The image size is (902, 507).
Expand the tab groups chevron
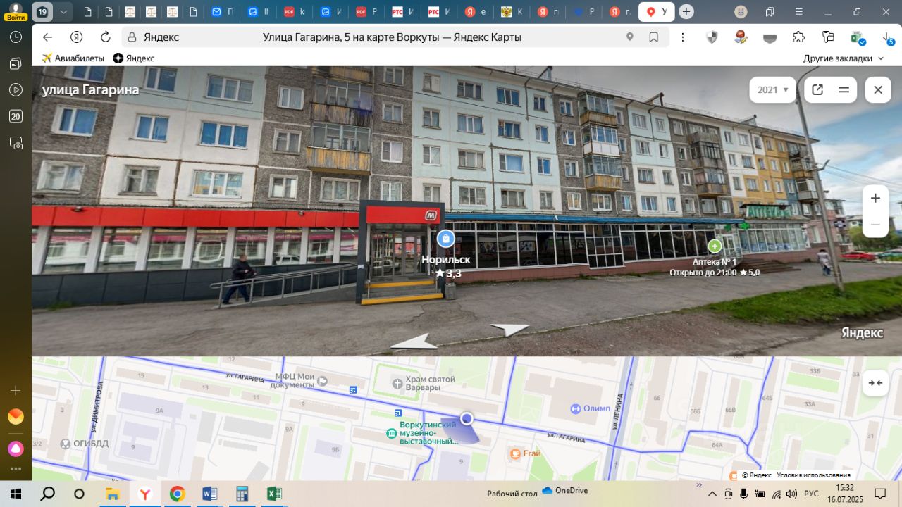(64, 12)
